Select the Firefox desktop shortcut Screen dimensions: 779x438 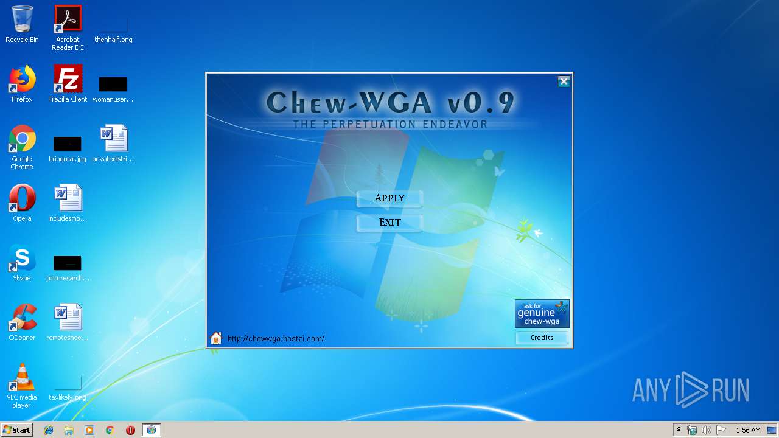pyautogui.click(x=22, y=84)
